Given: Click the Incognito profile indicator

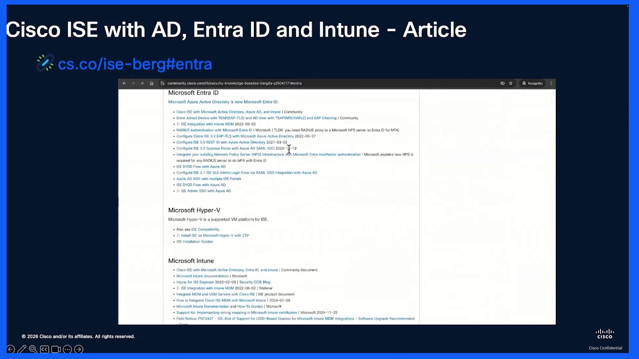Looking at the screenshot, I should pos(532,83).
